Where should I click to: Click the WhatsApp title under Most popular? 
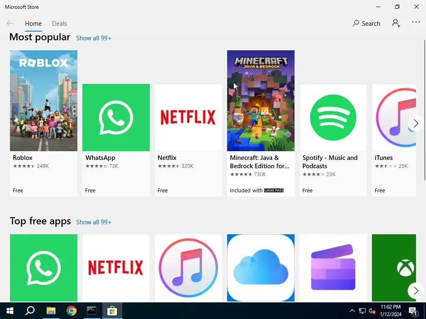coord(100,158)
